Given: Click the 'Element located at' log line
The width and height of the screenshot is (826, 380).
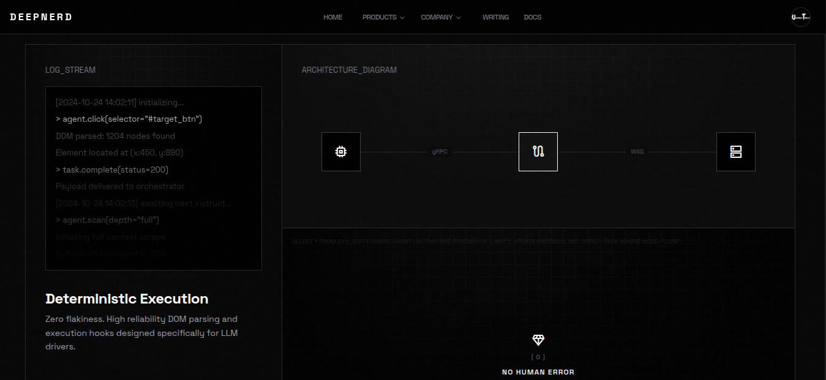Looking at the screenshot, I should pos(119,152).
